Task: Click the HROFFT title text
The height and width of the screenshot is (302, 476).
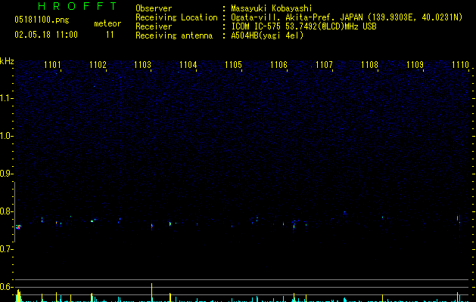Action: click(77, 6)
